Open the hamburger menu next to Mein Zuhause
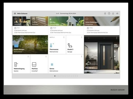This screenshot has width=133, height=99. (15, 14)
